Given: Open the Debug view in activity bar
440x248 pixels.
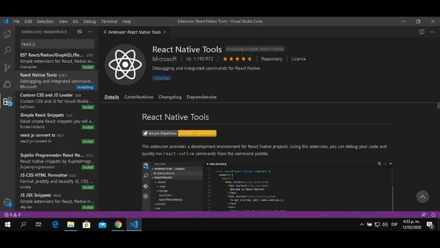Looking at the screenshot, I should [x=8, y=84].
